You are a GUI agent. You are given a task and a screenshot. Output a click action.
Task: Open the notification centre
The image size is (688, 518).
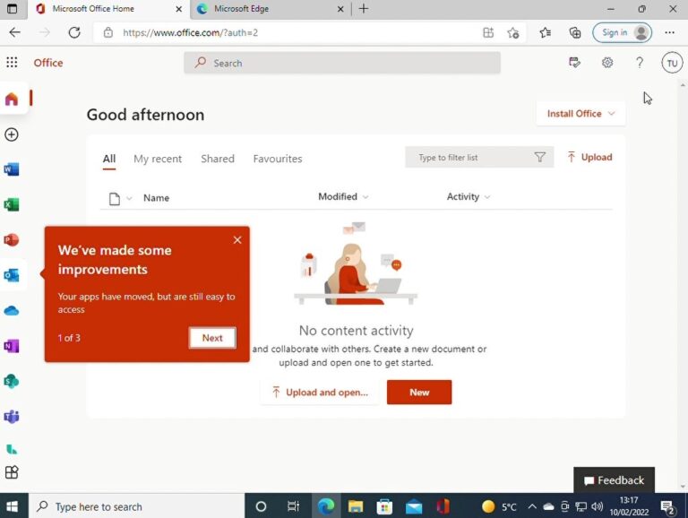coord(667,507)
